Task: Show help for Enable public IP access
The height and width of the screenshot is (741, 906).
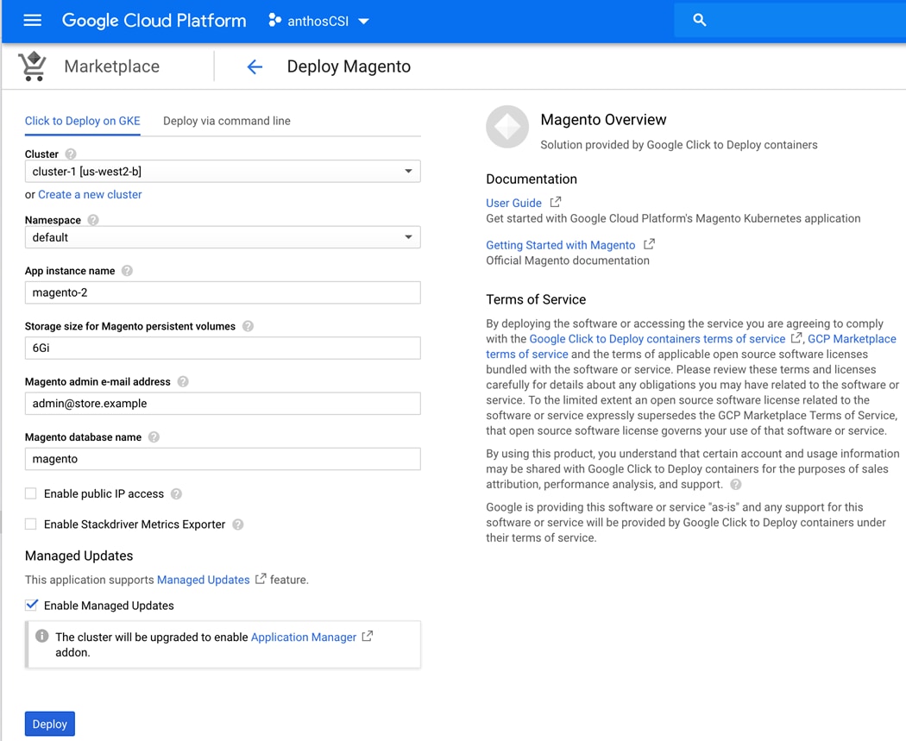Action: coord(176,493)
